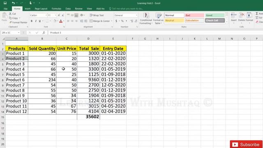This screenshot has height=148, width=263.
Task: Apply the Good cell style swatch
Action: pyautogui.click(x=215, y=15)
